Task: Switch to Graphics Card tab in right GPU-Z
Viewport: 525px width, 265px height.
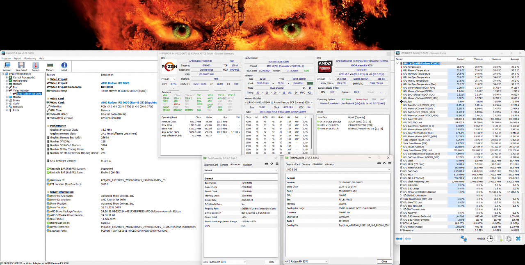Action: pos(293,164)
